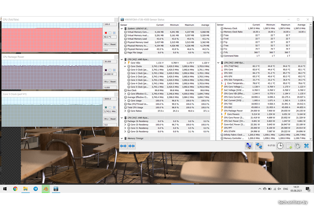This screenshot has height=209, width=314.
Task: Open Blender from the taskbar
Action: [x=45, y=189]
